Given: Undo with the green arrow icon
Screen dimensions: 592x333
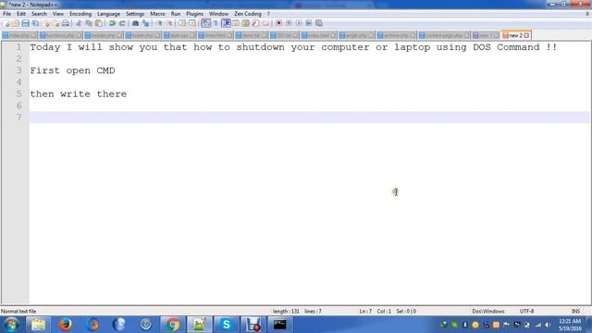Looking at the screenshot, I should tap(112, 23).
